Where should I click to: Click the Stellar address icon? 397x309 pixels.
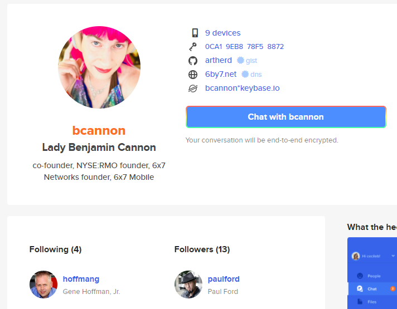click(x=193, y=89)
